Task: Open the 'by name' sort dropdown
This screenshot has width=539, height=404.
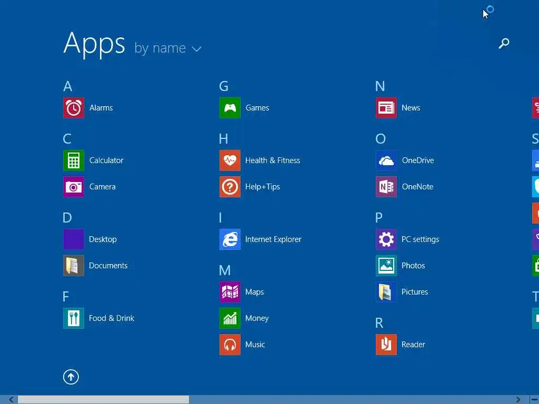Action: 168,48
